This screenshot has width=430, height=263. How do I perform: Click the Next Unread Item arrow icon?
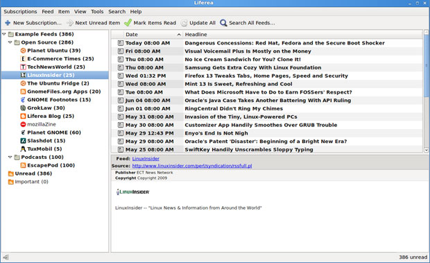[70, 23]
